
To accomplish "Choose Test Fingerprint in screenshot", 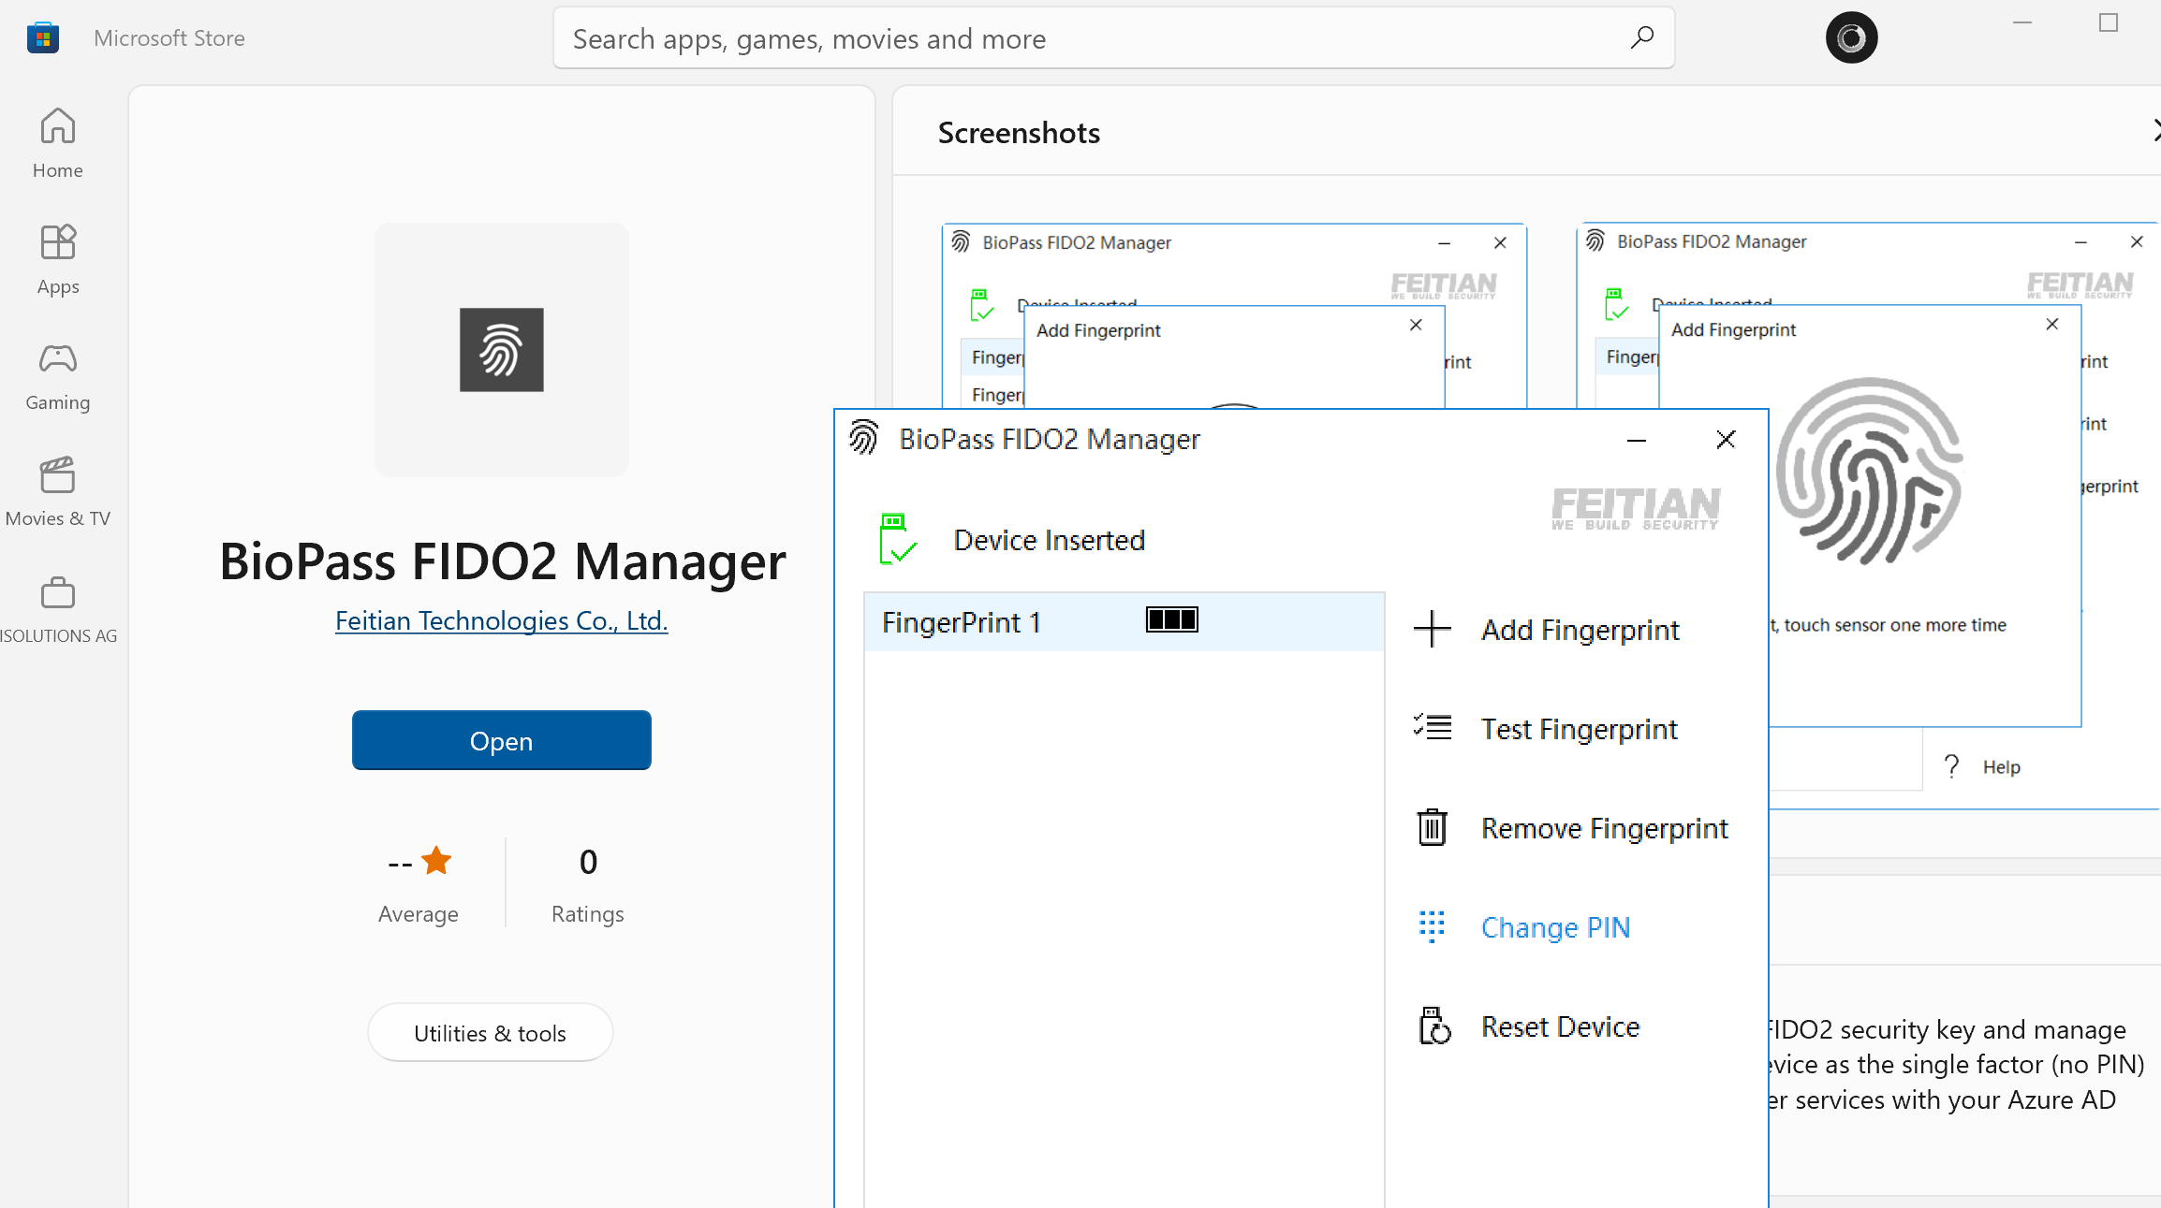I will pyautogui.click(x=1579, y=729).
